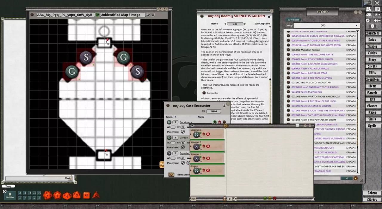
Task: Click the Encounter link icon in story text
Action: pyautogui.click(x=204, y=93)
